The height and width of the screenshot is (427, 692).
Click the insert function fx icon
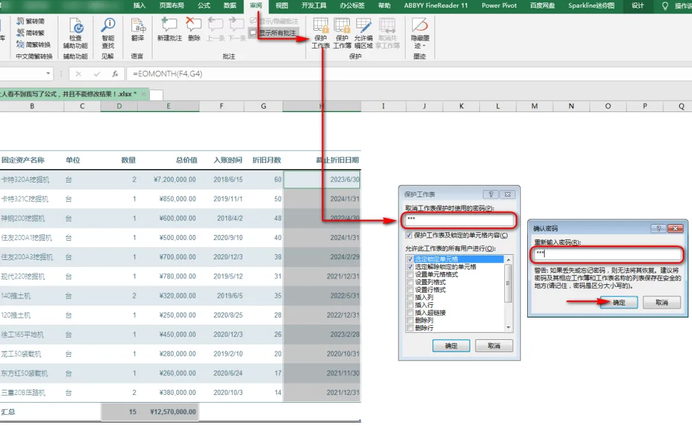click(x=115, y=74)
